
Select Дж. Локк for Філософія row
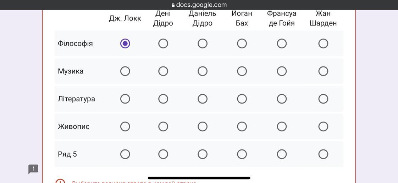click(125, 43)
